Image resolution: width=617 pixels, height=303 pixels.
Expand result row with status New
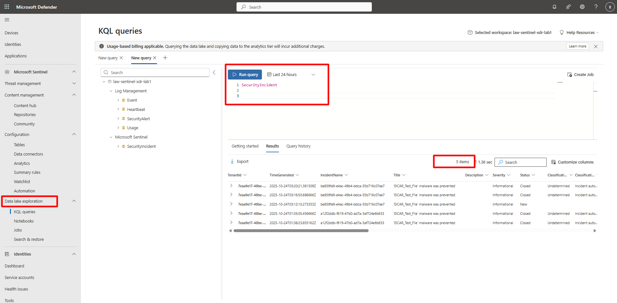(x=231, y=204)
